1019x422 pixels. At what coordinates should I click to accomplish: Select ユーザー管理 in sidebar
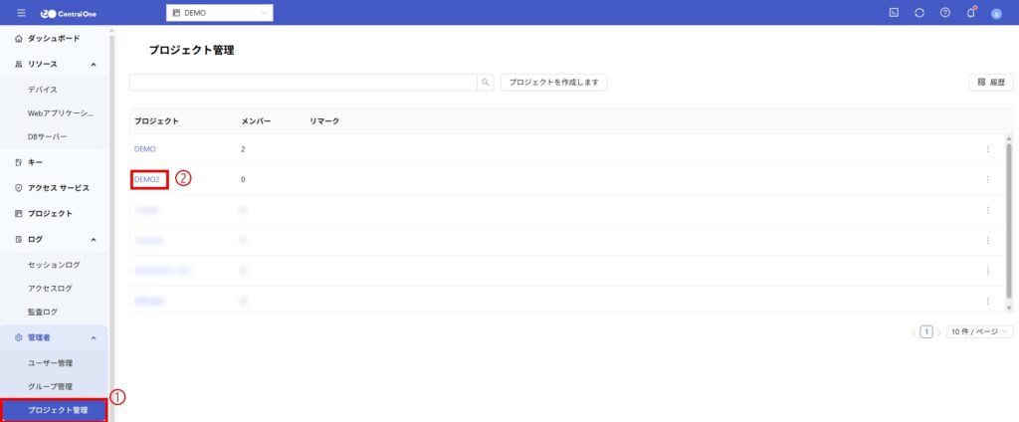point(50,363)
